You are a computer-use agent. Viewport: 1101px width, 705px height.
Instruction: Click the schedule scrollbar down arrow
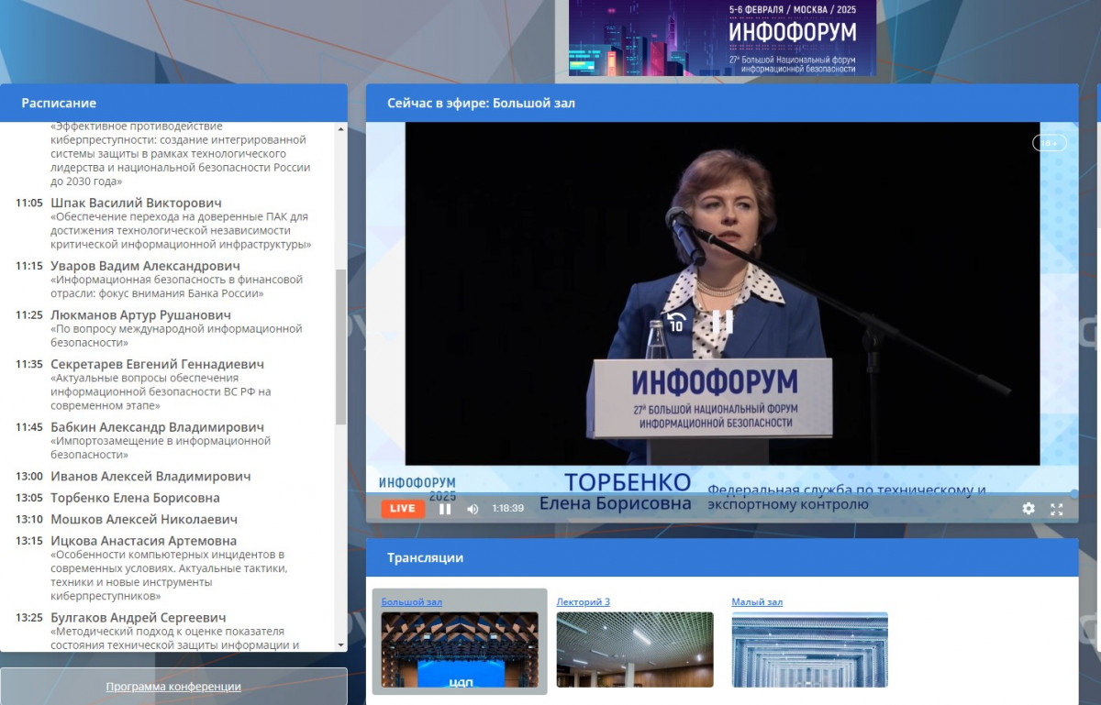click(x=341, y=645)
